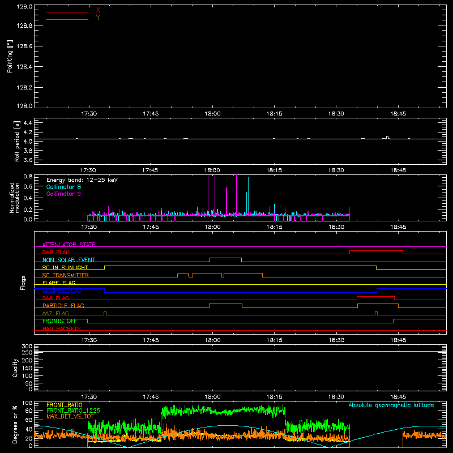This screenshot has width=453, height=453.
Task: Click the tall cyan modulation spike after 18:08
Action: click(248, 196)
